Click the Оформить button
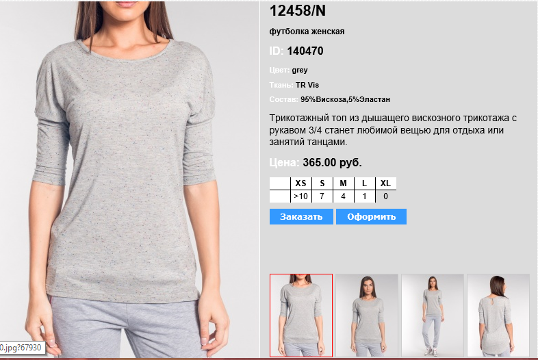The height and width of the screenshot is (360, 538). [371, 216]
